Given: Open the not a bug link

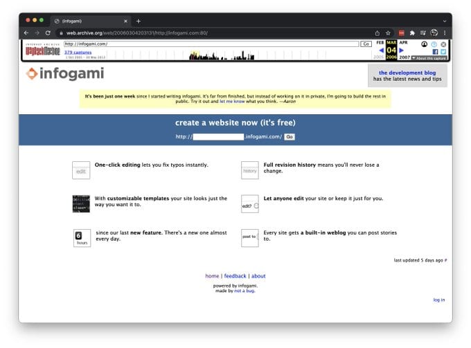Looking at the screenshot, I should coord(245,291).
